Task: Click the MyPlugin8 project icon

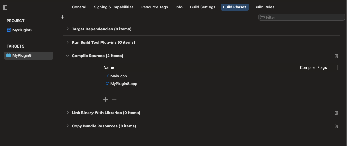Action: coord(9,30)
